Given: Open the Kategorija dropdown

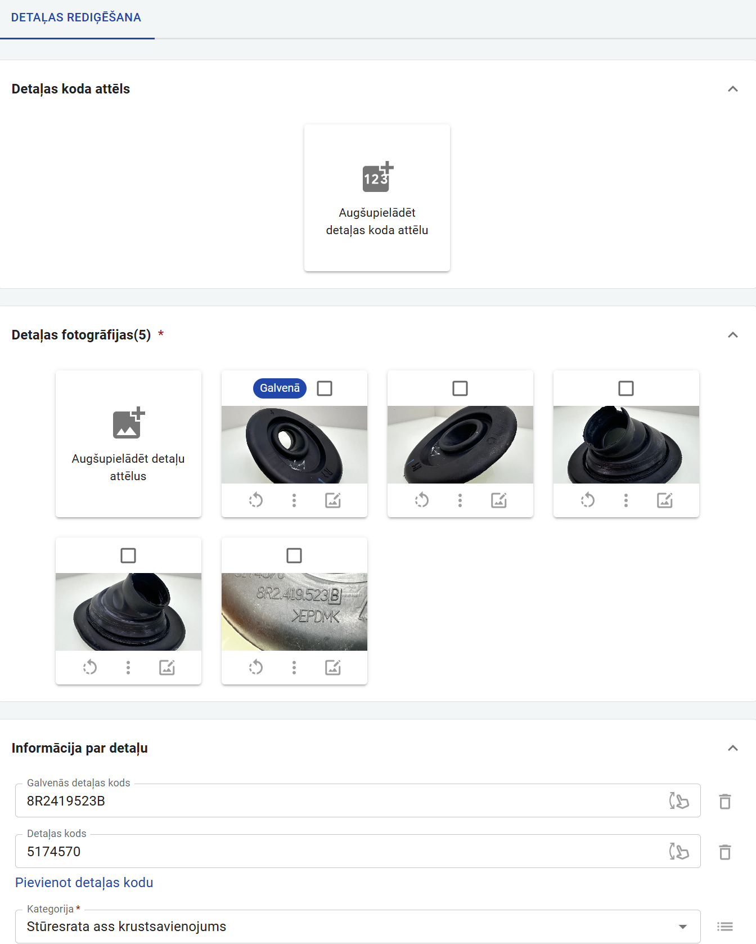Looking at the screenshot, I should tap(358, 927).
